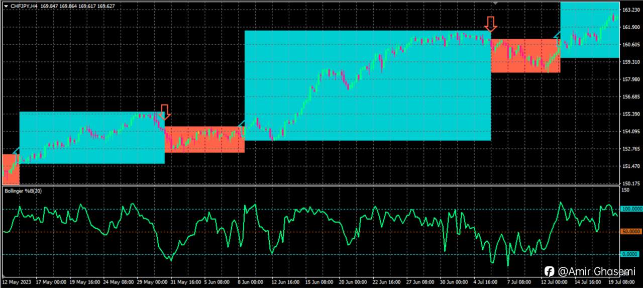Click the 100.0000 level label
The image size is (643, 288).
click(631, 209)
